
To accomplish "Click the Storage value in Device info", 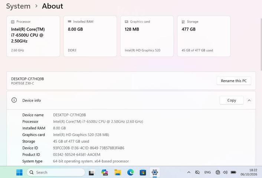I will click(x=71, y=141).
